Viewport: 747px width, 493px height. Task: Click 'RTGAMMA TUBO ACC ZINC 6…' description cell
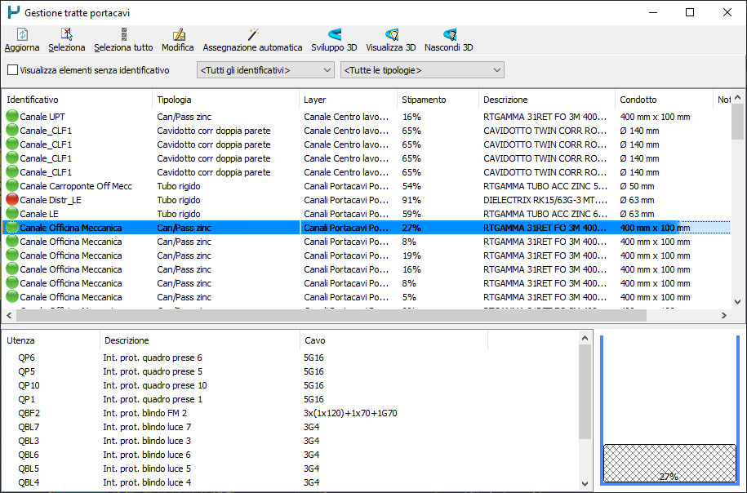(x=545, y=214)
